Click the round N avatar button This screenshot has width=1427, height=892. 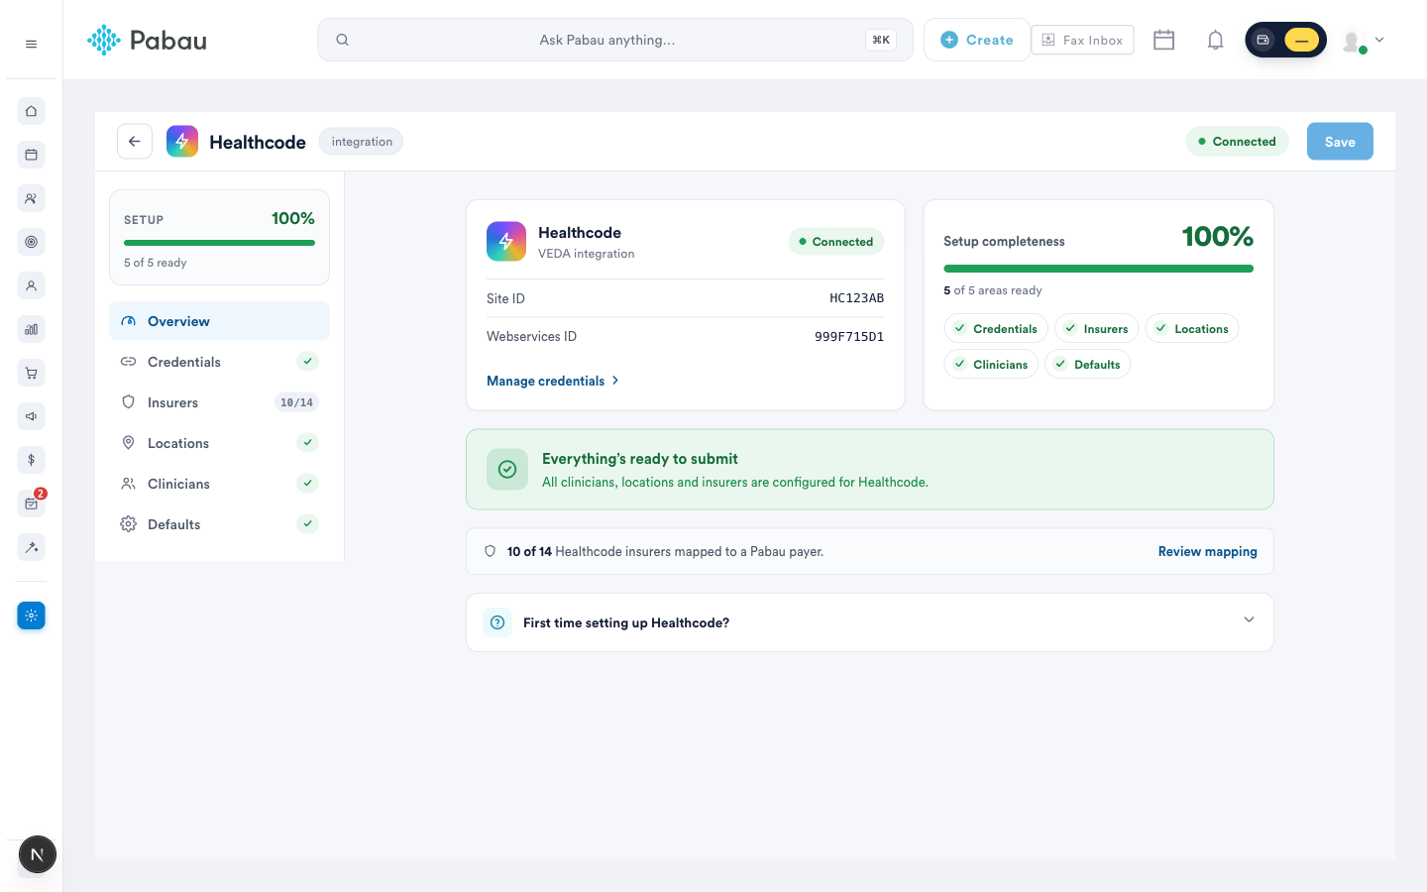pos(38,854)
